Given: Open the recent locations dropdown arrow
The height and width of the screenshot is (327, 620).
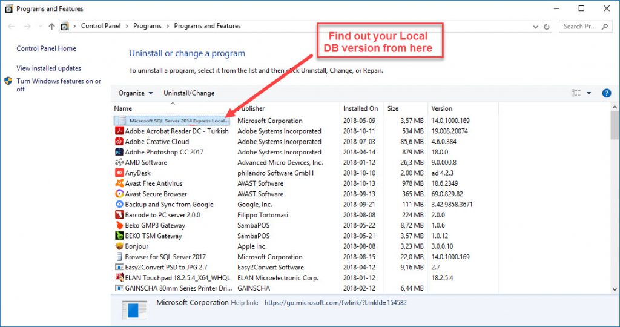Looking at the screenshot, I should pos(40,27).
